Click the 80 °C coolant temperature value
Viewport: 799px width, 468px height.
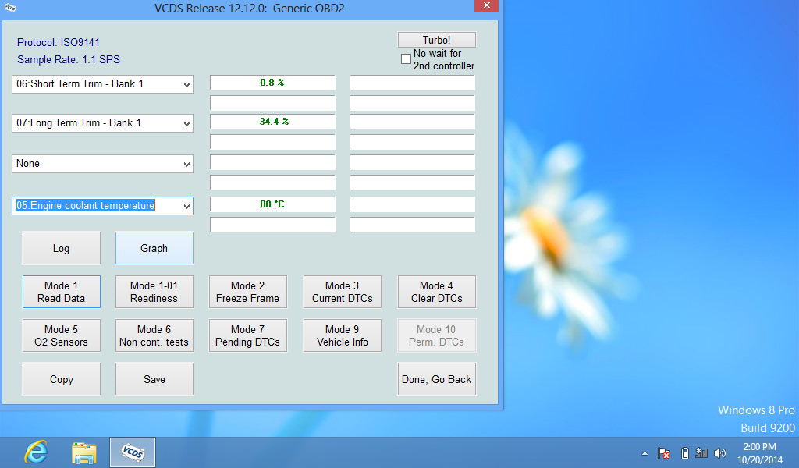tap(272, 204)
